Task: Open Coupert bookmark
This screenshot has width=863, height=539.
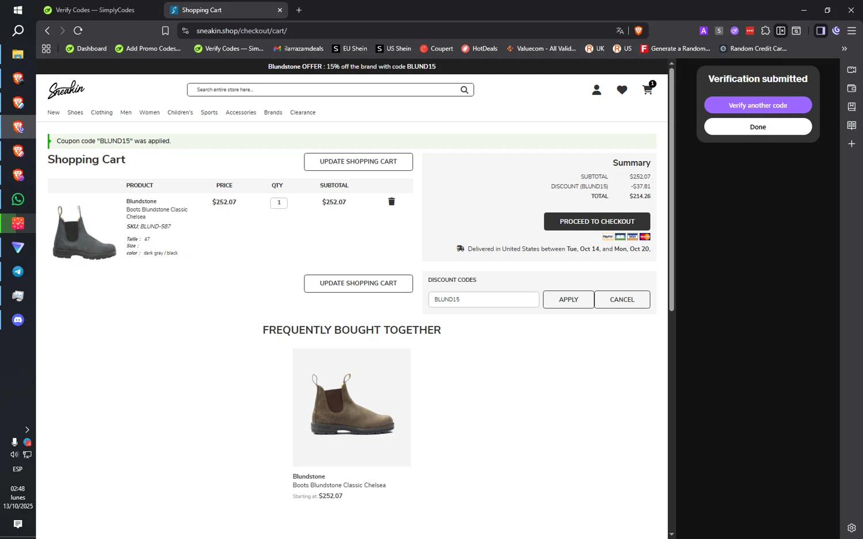Action: click(x=436, y=48)
